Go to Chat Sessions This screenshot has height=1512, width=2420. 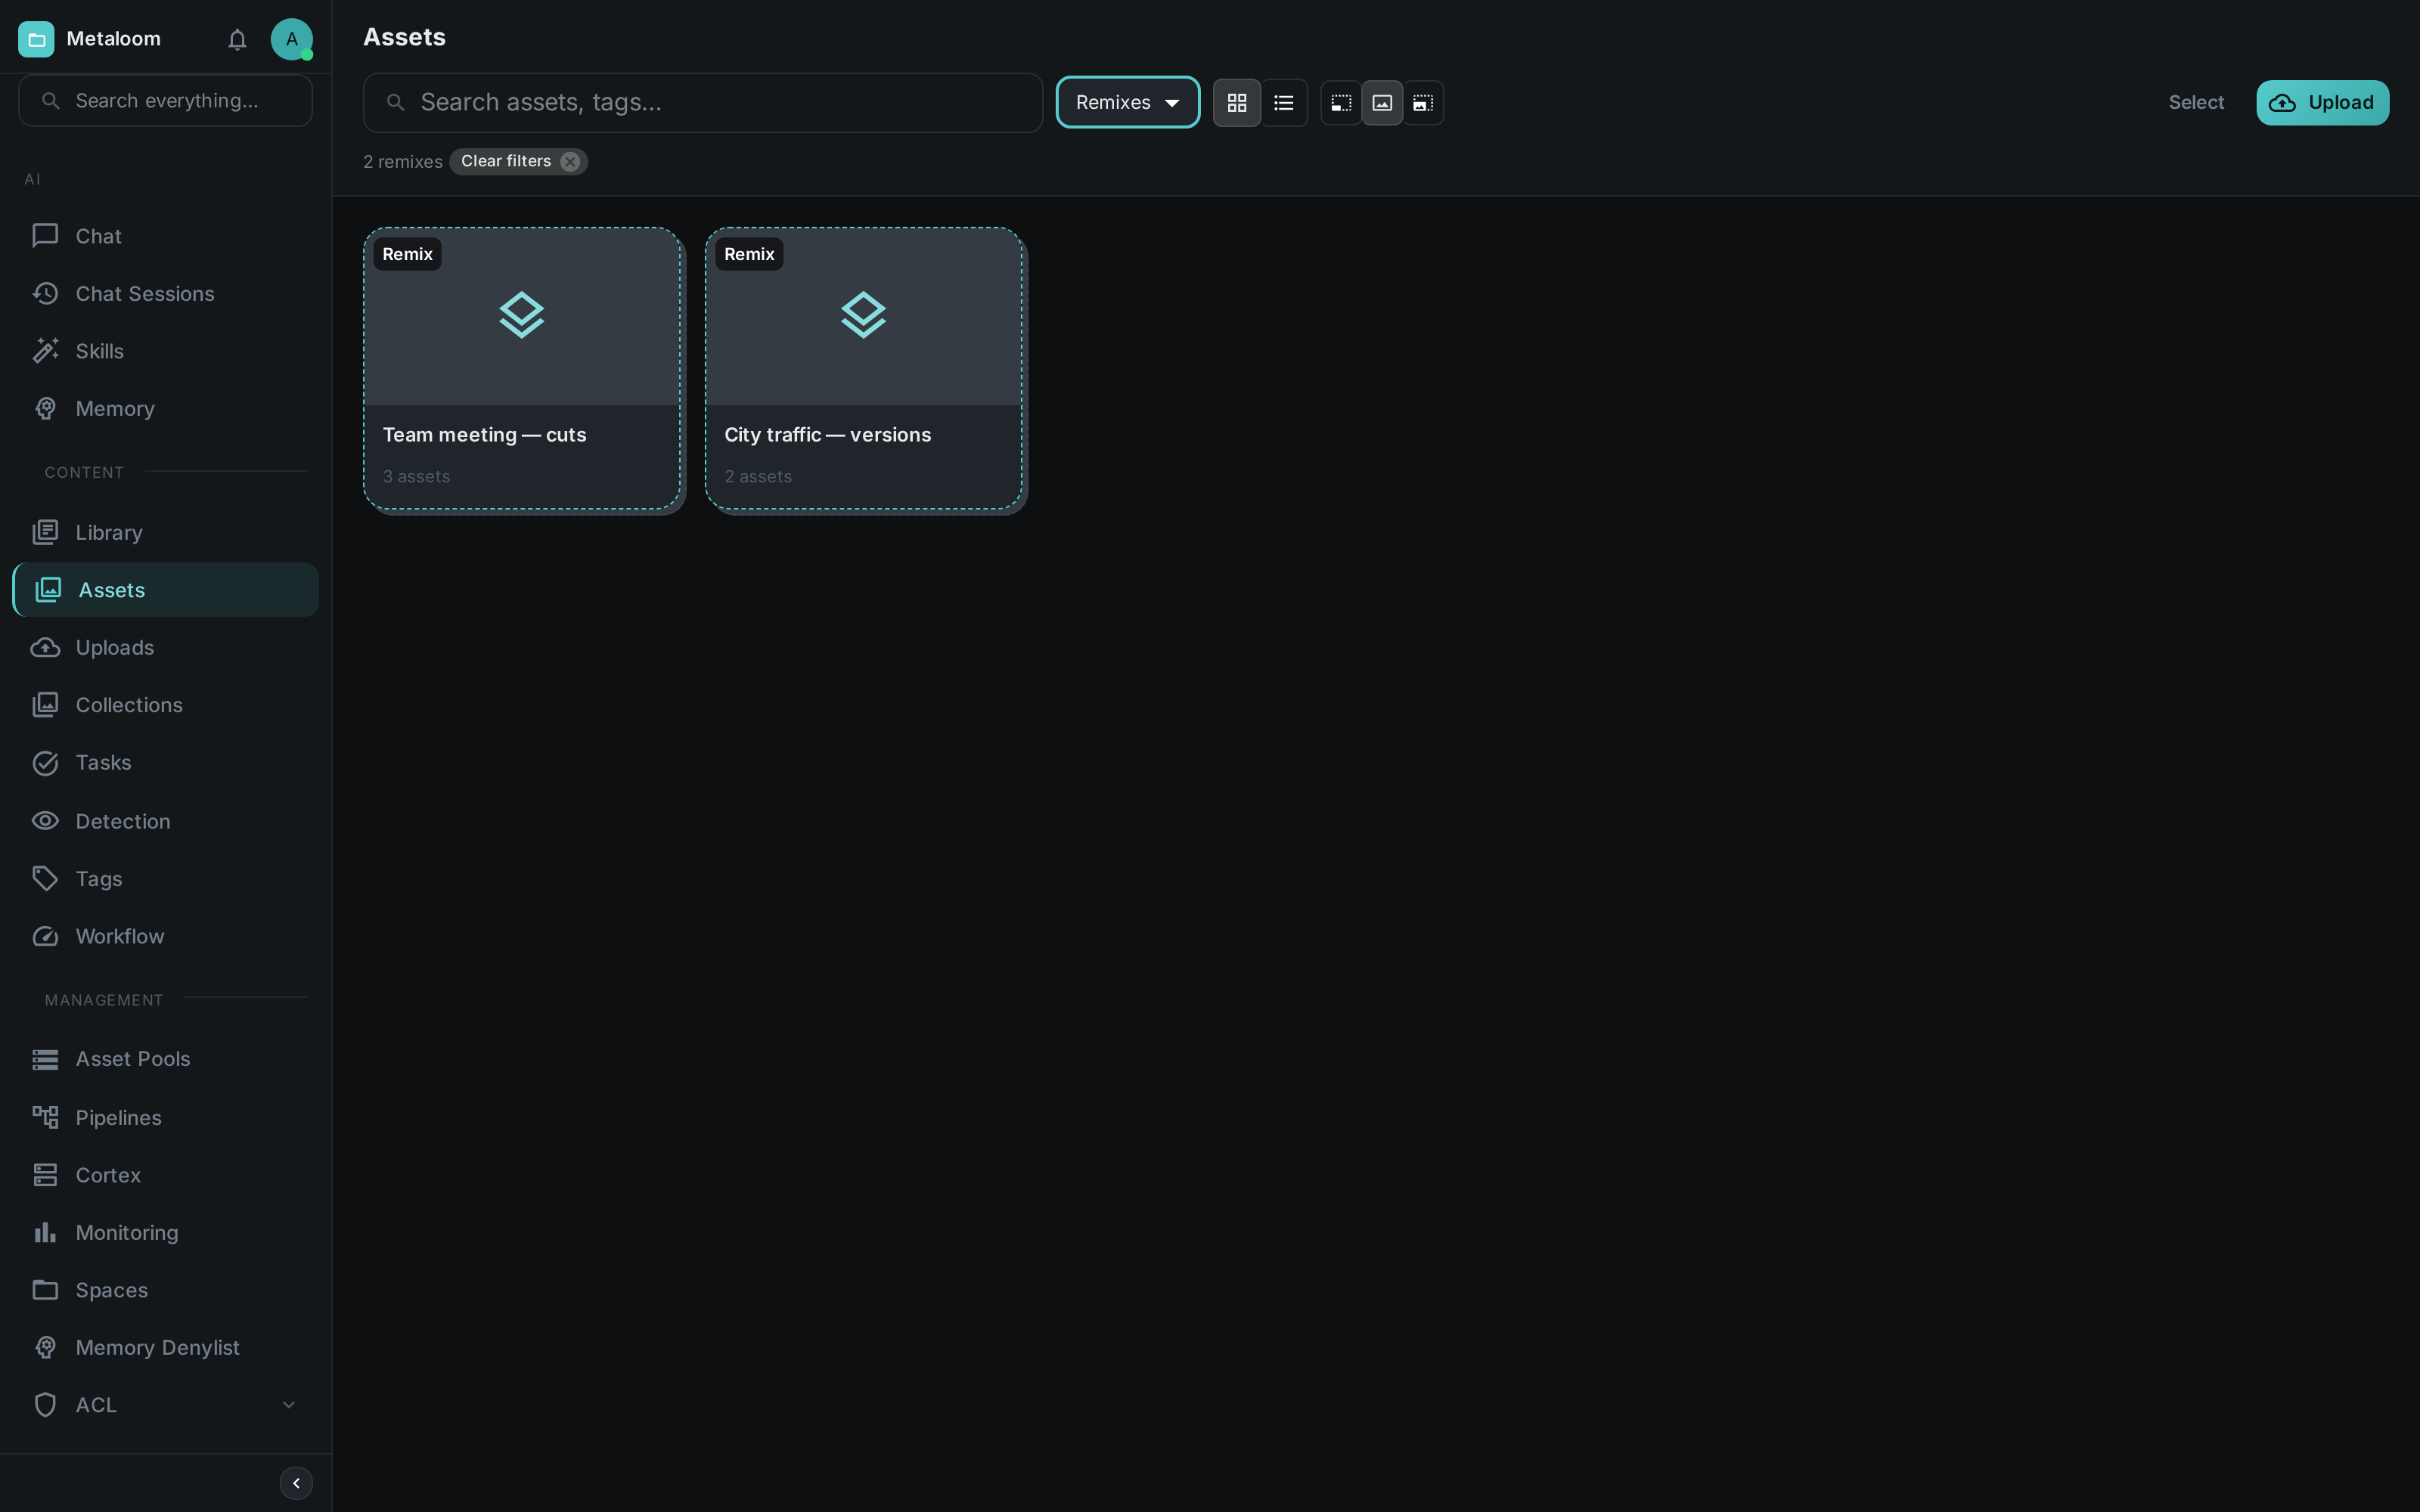pos(165,294)
